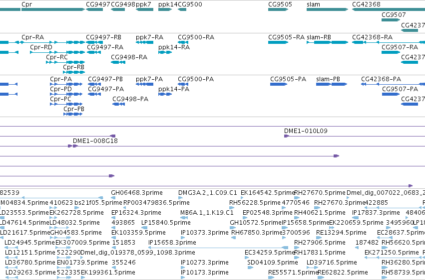Select the CG9500-PA protein feature
Image resolution: width=425 pixels, height=280 pixels.
183,84
